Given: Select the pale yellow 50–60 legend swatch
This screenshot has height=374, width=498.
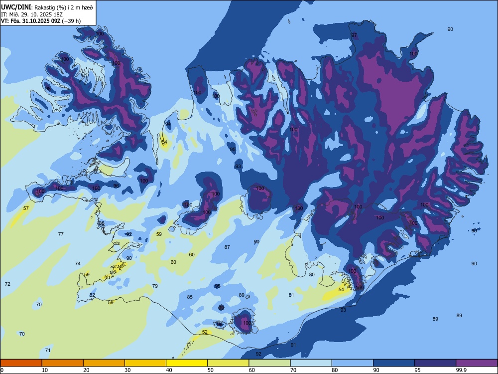Looking at the screenshot, I should click(x=228, y=363).
